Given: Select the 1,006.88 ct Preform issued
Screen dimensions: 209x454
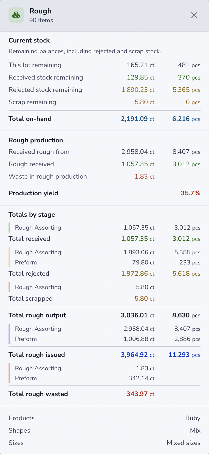Looking at the screenshot, I should 139,339.
